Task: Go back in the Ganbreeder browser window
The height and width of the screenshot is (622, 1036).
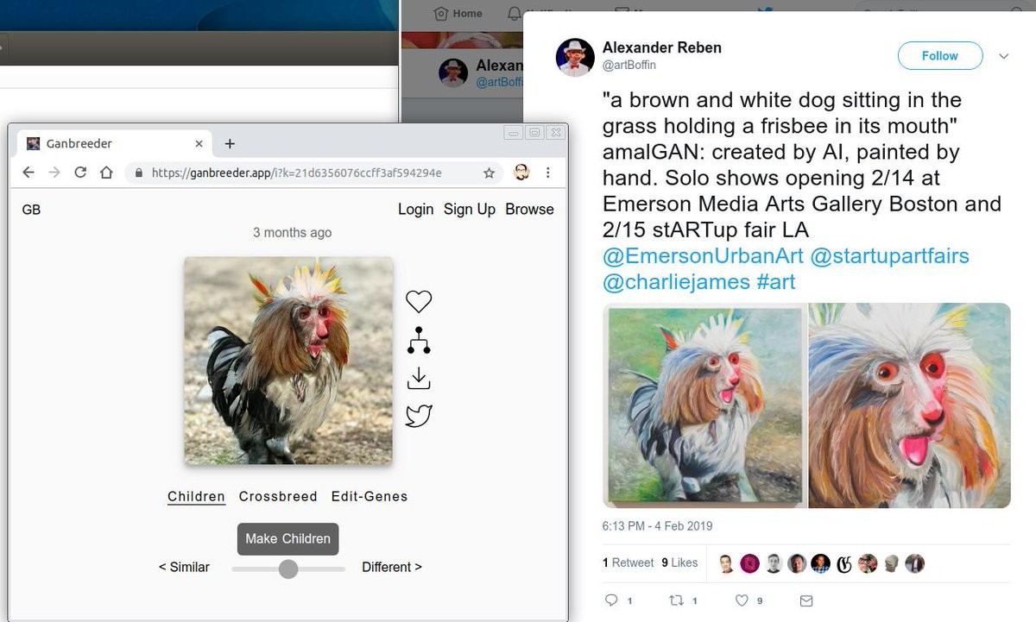Action: 28,173
